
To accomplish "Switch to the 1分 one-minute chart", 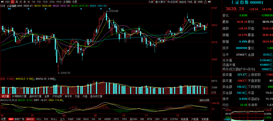I will point(33,2).
